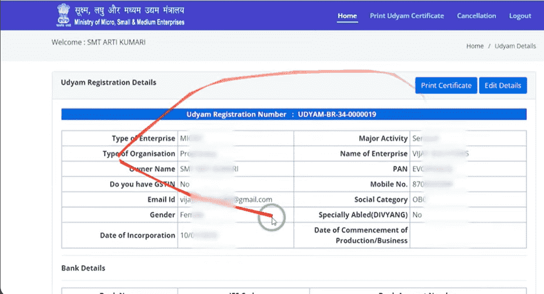This screenshot has height=294, width=544.
Task: Click the Bank Details section heading
Action: (x=83, y=268)
